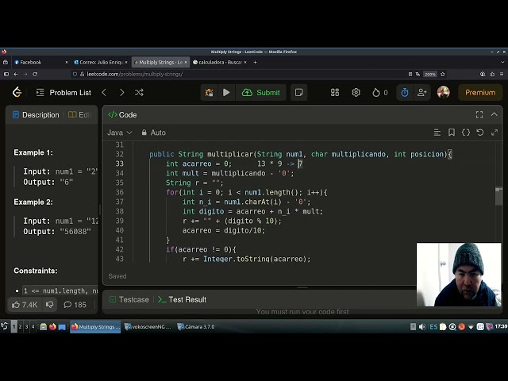
Task: Open the 185 comments
Action: (75, 305)
